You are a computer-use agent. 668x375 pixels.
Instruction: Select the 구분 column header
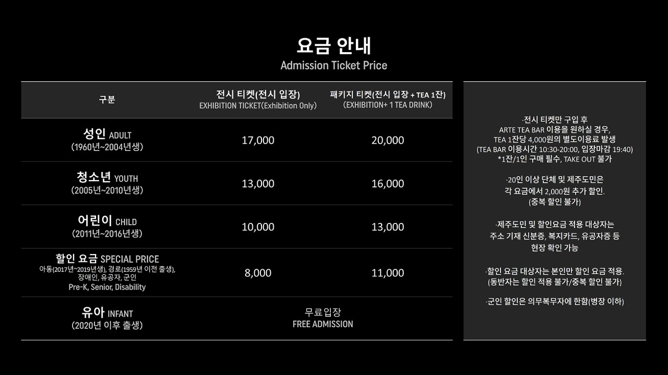[x=107, y=100]
